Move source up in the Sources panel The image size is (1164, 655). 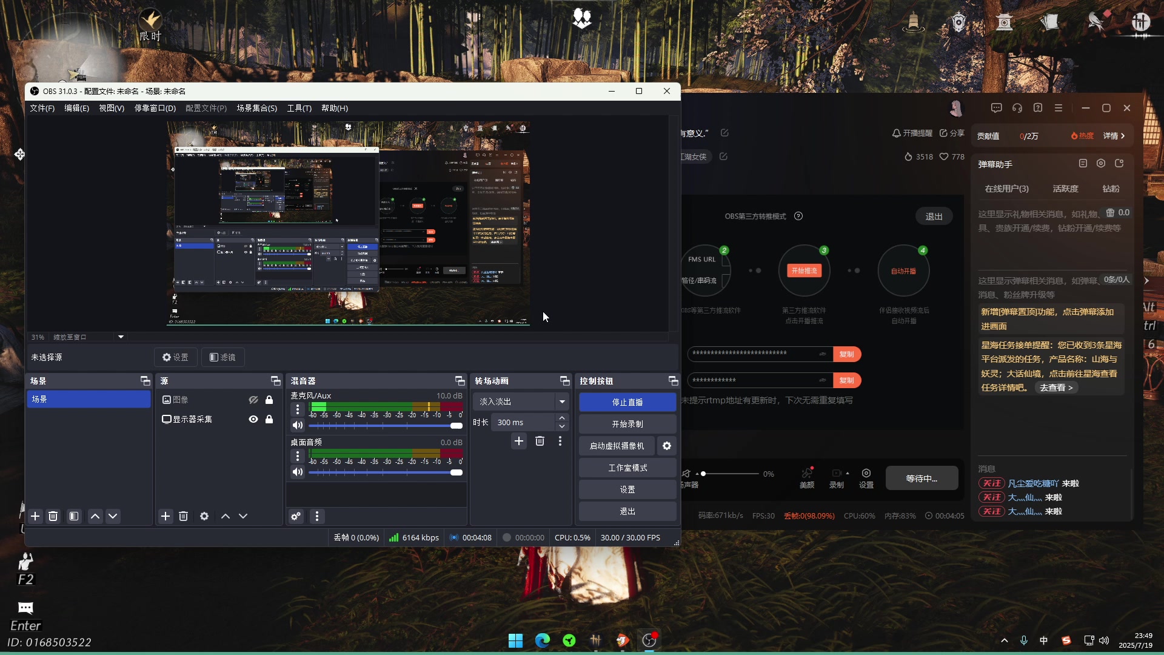226,516
